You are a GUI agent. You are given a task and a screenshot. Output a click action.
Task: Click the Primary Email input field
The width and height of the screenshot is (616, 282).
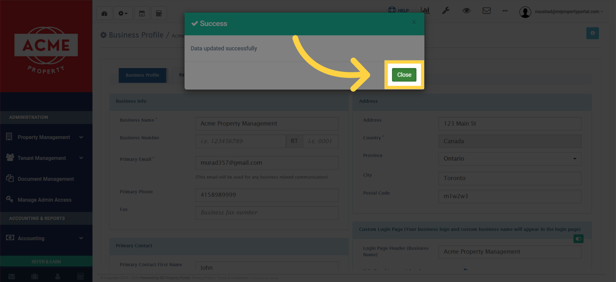(267, 163)
